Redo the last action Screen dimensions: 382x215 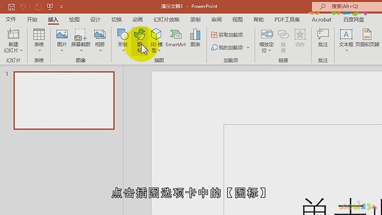point(38,7)
